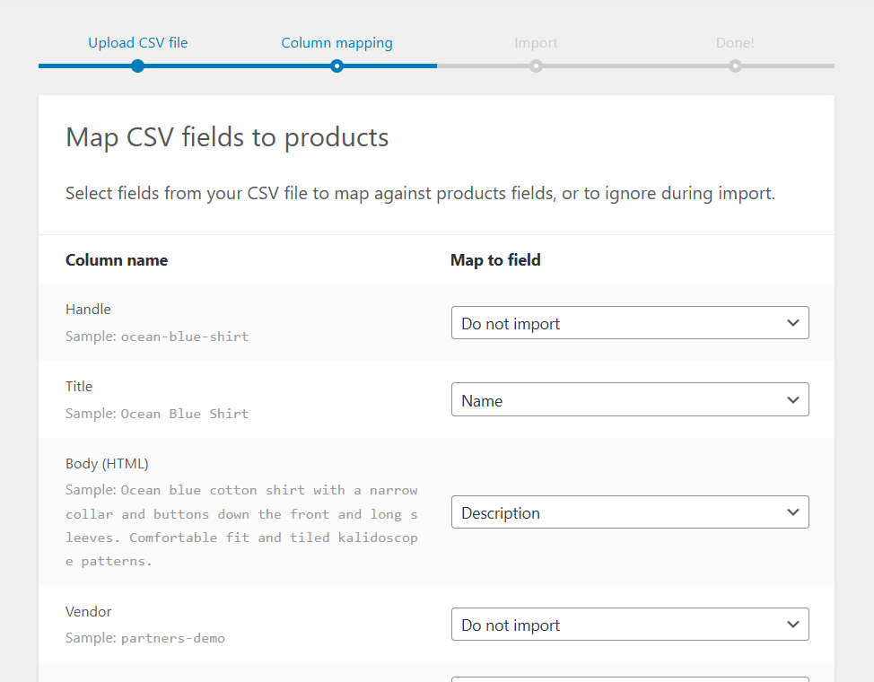Image resolution: width=874 pixels, height=682 pixels.
Task: Switch to the Import step
Action: [536, 42]
